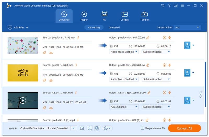Open edit effects star for A2_art_...m2A.mp4
209x137 pixels.
[44, 108]
